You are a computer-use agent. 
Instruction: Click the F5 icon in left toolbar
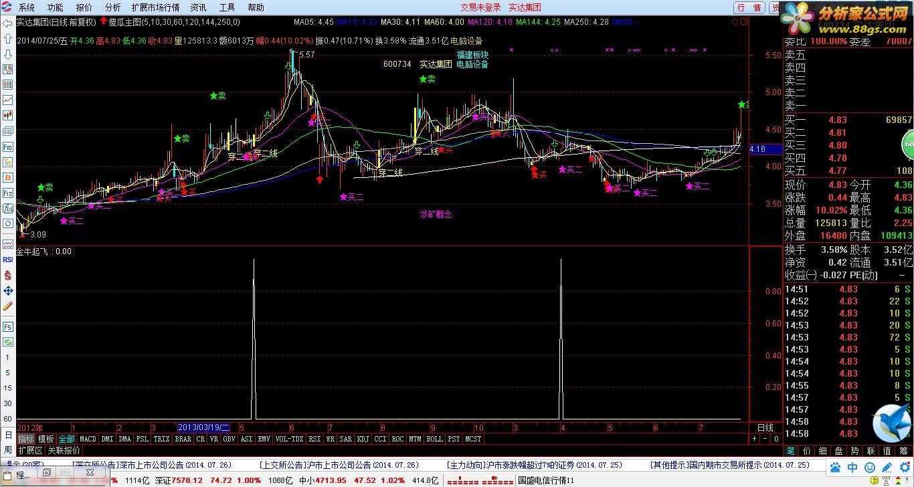[8, 327]
